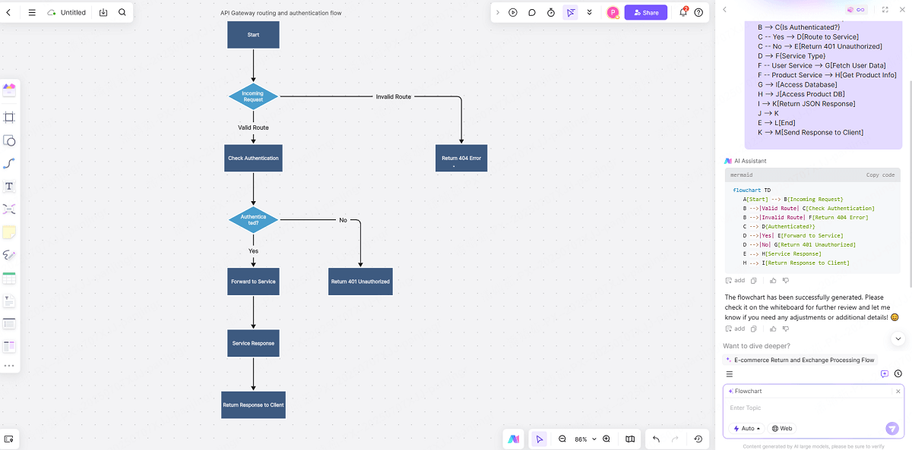Click the export/download board icon
Viewport: 912px width, 450px height.
pos(103,12)
